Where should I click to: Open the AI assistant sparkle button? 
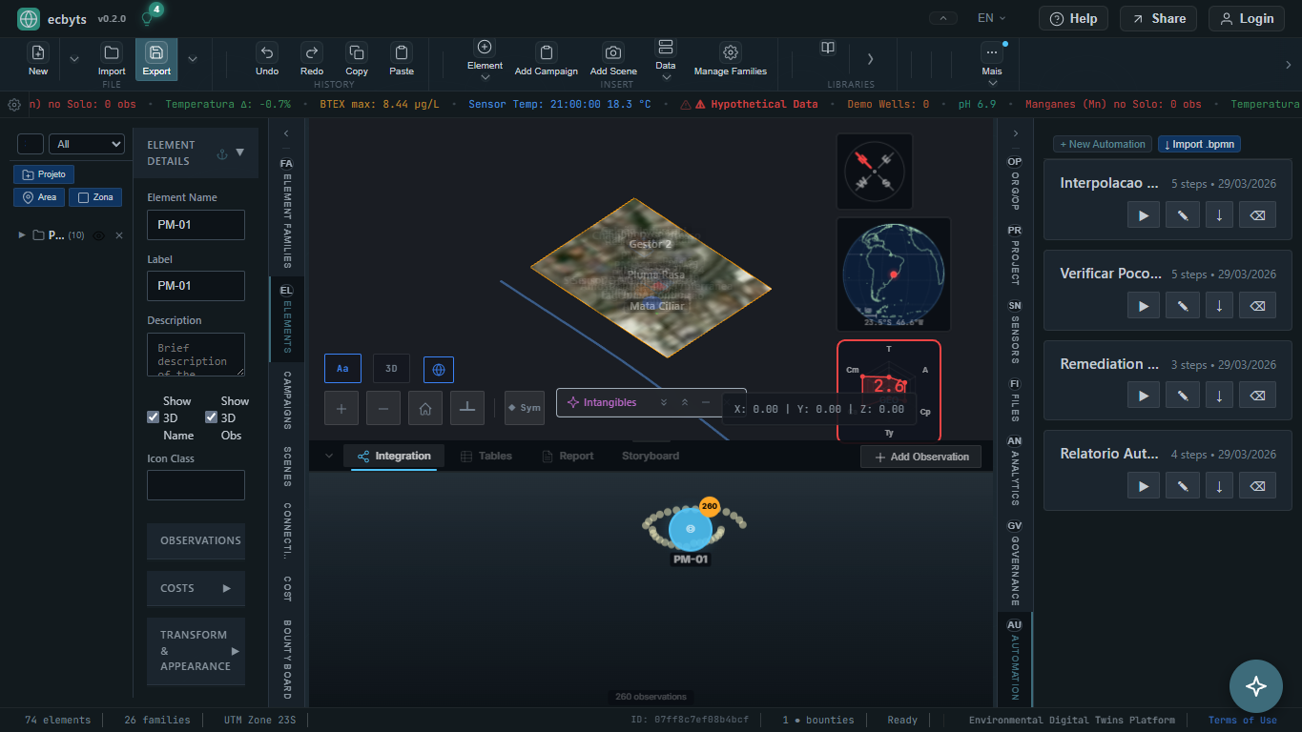tap(1256, 686)
